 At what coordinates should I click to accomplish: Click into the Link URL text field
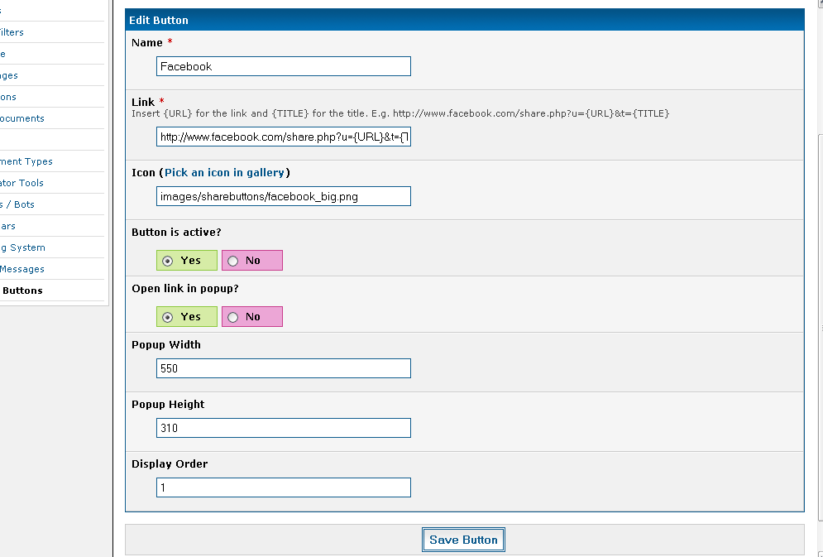click(283, 137)
